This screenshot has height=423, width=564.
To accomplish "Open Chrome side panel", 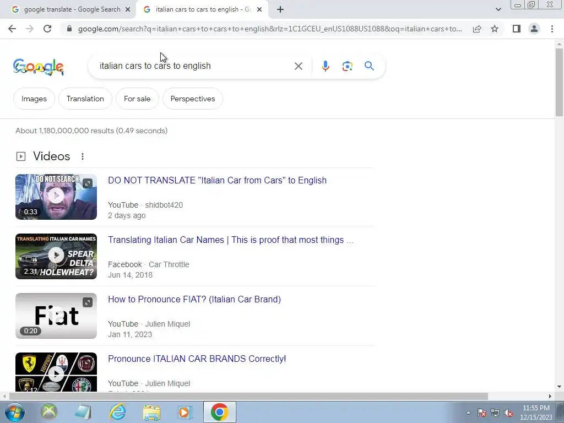I will (517, 29).
